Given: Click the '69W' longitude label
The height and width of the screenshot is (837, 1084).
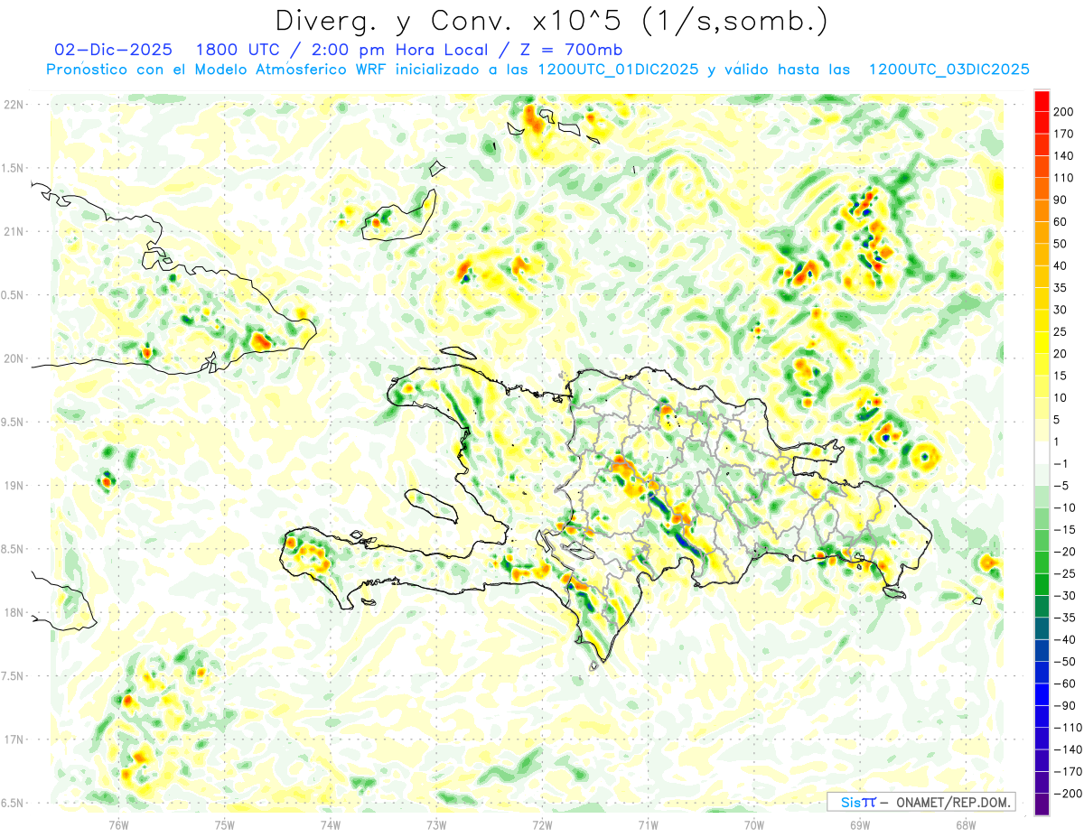Looking at the screenshot, I should point(859,824).
